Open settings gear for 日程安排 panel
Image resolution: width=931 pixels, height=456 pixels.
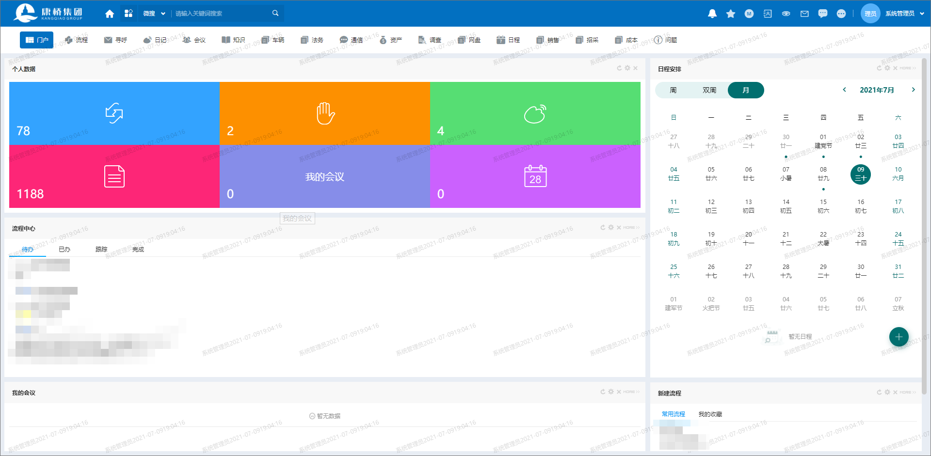(x=887, y=68)
